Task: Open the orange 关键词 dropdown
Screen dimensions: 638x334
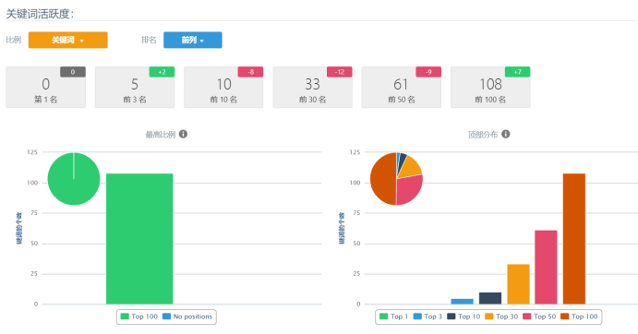Action: (x=68, y=40)
